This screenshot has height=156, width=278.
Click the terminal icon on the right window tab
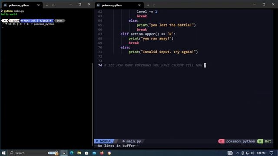click(x=98, y=5)
